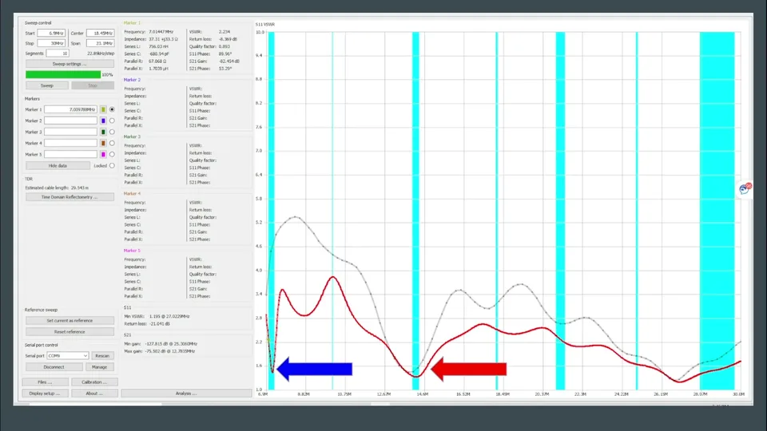Image resolution: width=767 pixels, height=431 pixels.
Task: Open Marker 3 dark green color swatch
Action: click(x=103, y=132)
